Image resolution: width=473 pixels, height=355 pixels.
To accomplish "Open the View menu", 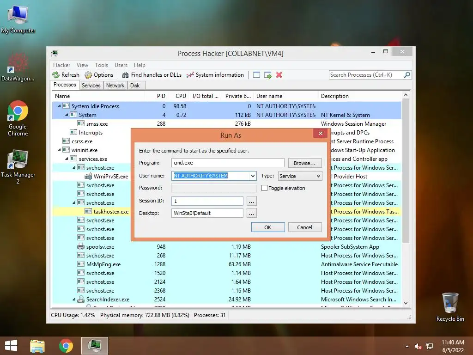I will click(x=82, y=65).
